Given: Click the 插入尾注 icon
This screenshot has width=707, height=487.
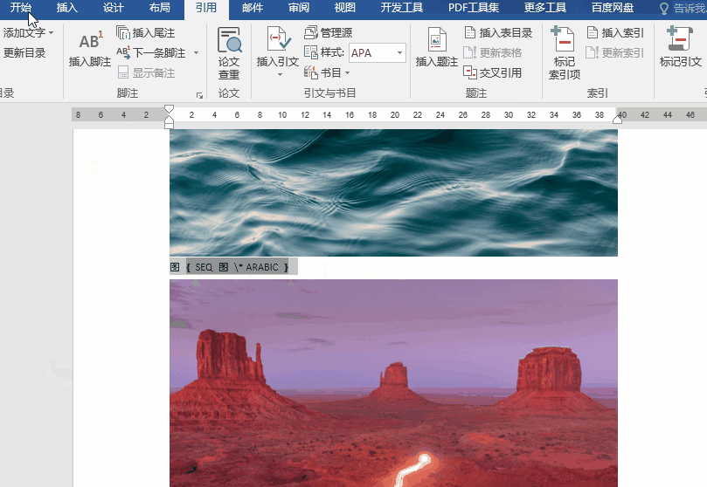Looking at the screenshot, I should point(123,33).
